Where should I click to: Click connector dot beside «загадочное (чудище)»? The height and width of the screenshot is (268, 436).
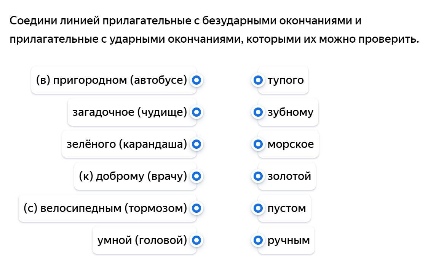pyautogui.click(x=196, y=112)
